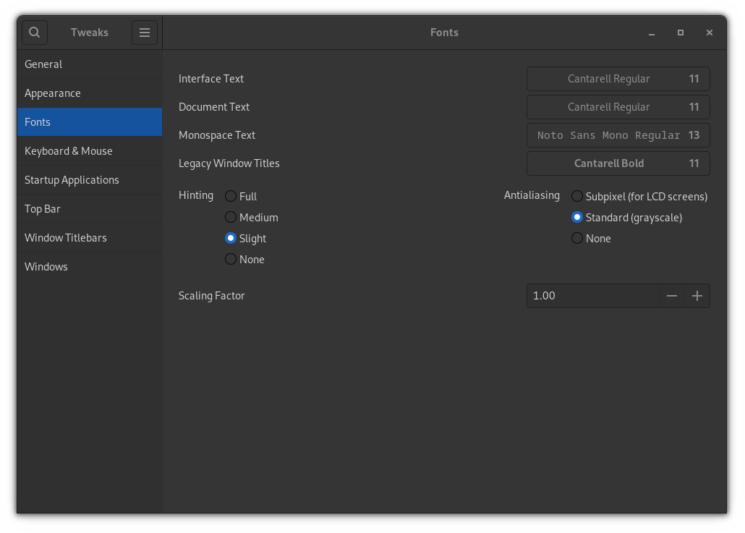Change the Legacy Window Titles font
The height and width of the screenshot is (533, 745).
click(618, 163)
